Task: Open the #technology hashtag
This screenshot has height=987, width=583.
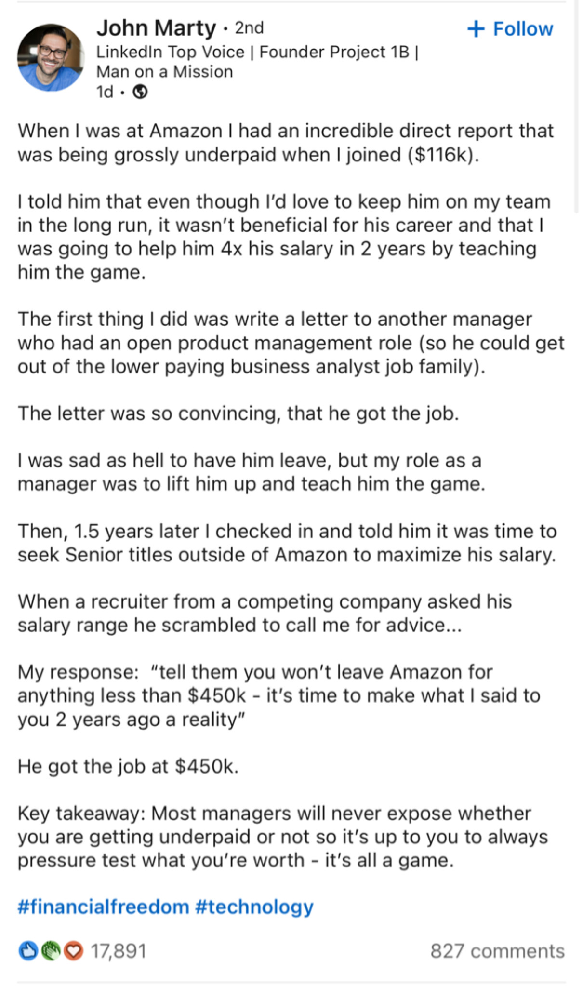Action: (x=254, y=907)
